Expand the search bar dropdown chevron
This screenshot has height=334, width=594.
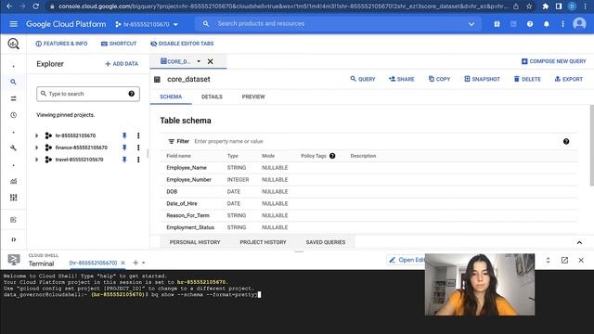coord(471,24)
